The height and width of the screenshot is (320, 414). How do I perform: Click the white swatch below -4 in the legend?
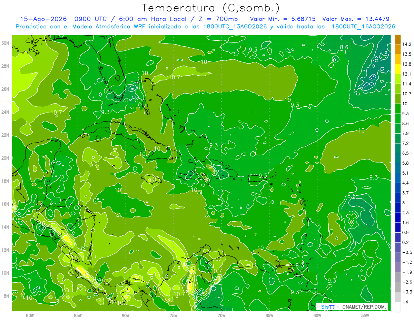398,307
